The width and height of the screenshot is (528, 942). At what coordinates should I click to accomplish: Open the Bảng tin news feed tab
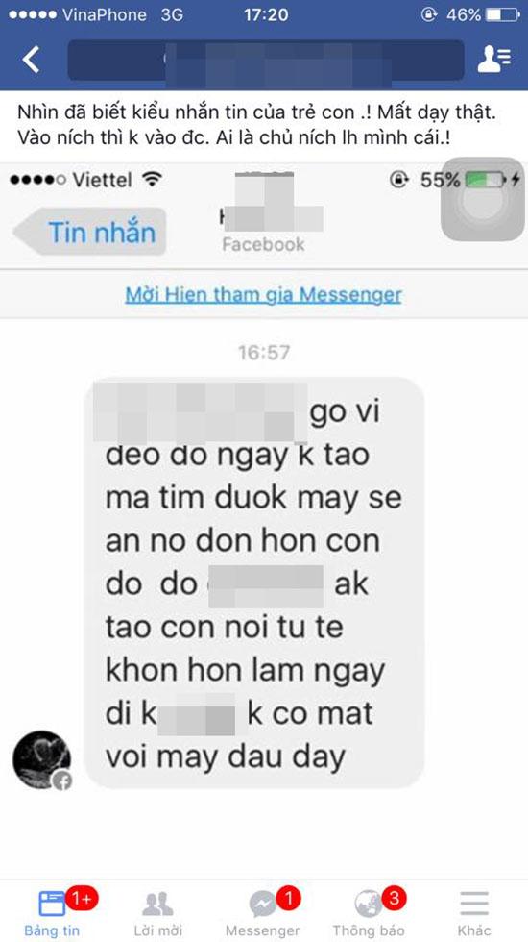point(52,912)
